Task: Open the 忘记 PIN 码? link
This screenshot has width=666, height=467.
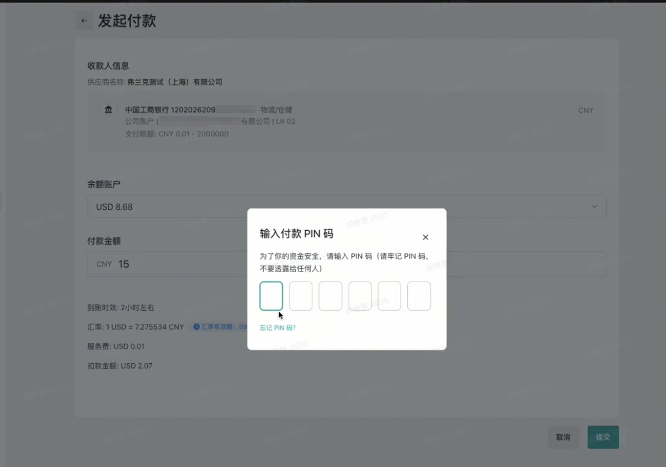Action: coord(278,328)
